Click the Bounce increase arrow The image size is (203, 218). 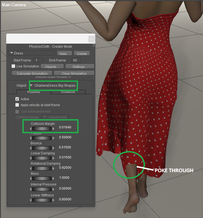[53, 148]
